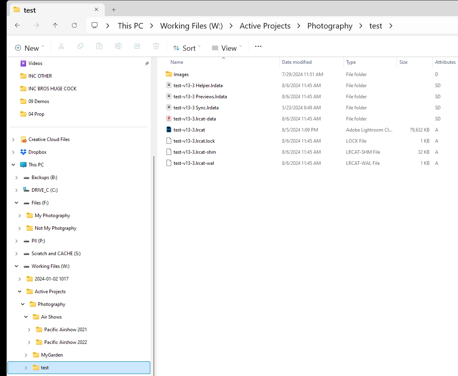Viewport: 458px width, 376px height.
Task: Click the Delete trash icon
Action: tap(156, 46)
